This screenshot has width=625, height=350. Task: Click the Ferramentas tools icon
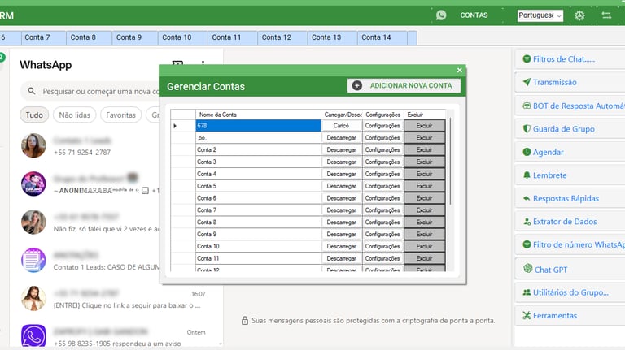coord(527,315)
